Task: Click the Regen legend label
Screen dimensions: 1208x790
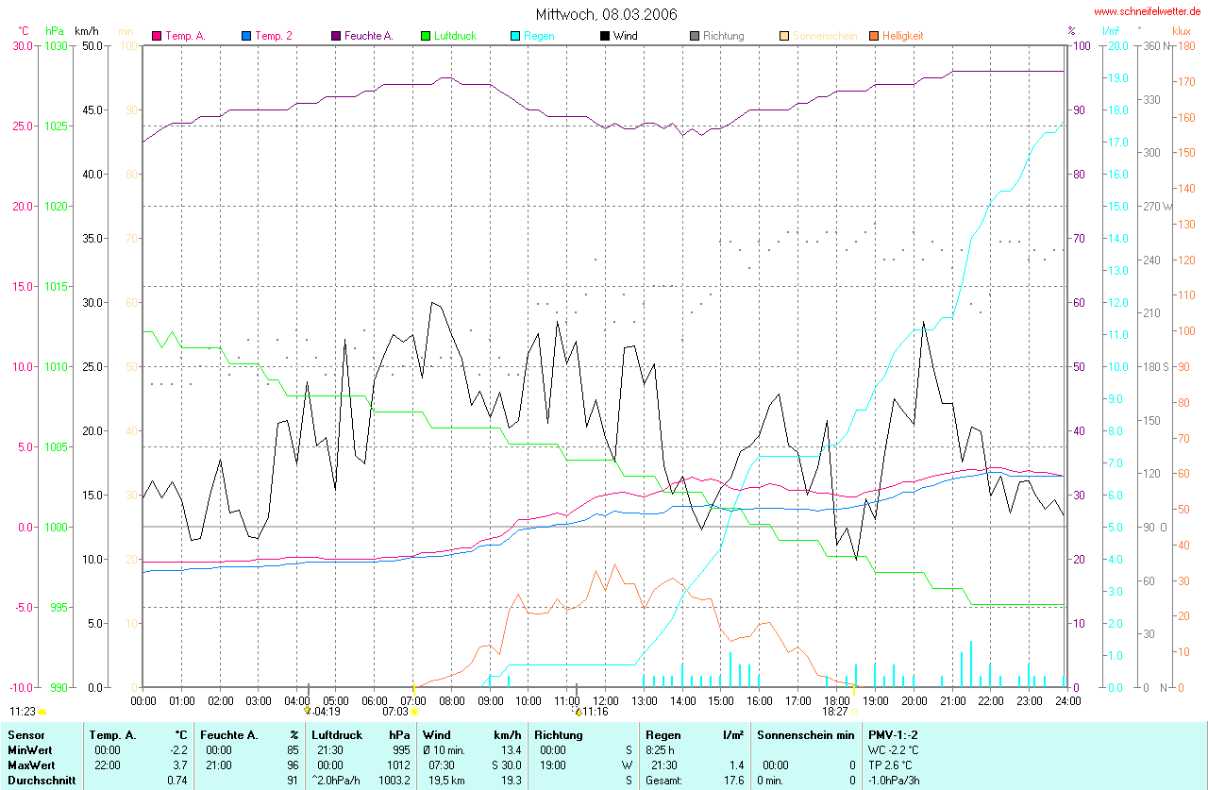Action: (539, 36)
